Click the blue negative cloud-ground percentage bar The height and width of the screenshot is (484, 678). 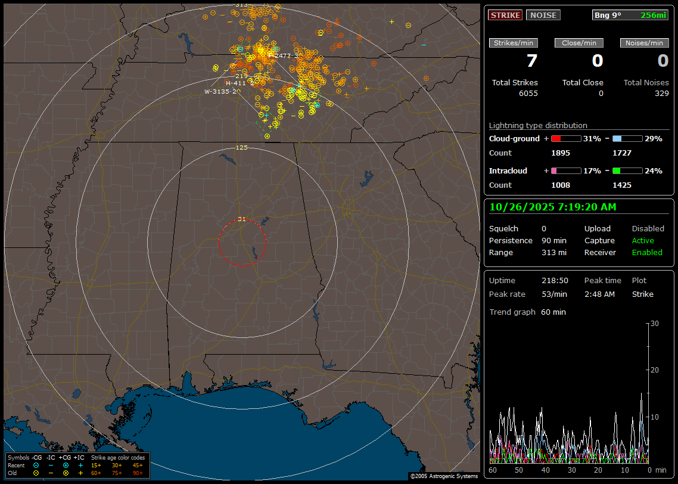[627, 138]
